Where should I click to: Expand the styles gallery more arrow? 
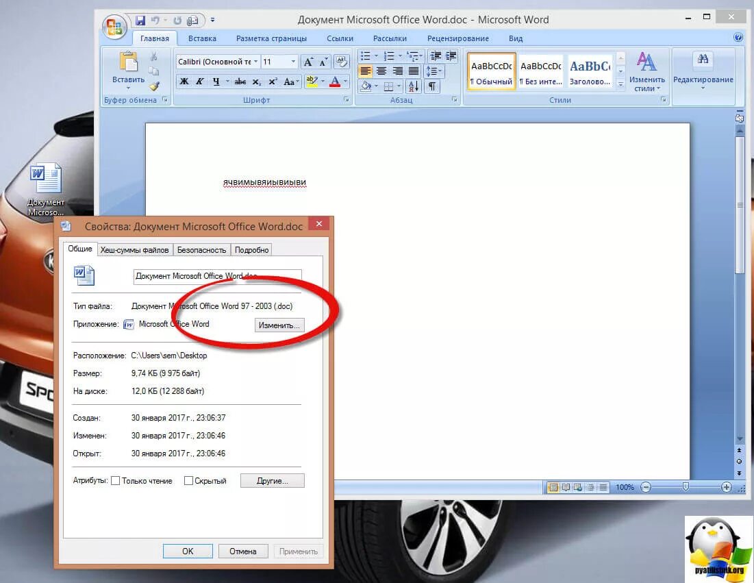click(620, 84)
